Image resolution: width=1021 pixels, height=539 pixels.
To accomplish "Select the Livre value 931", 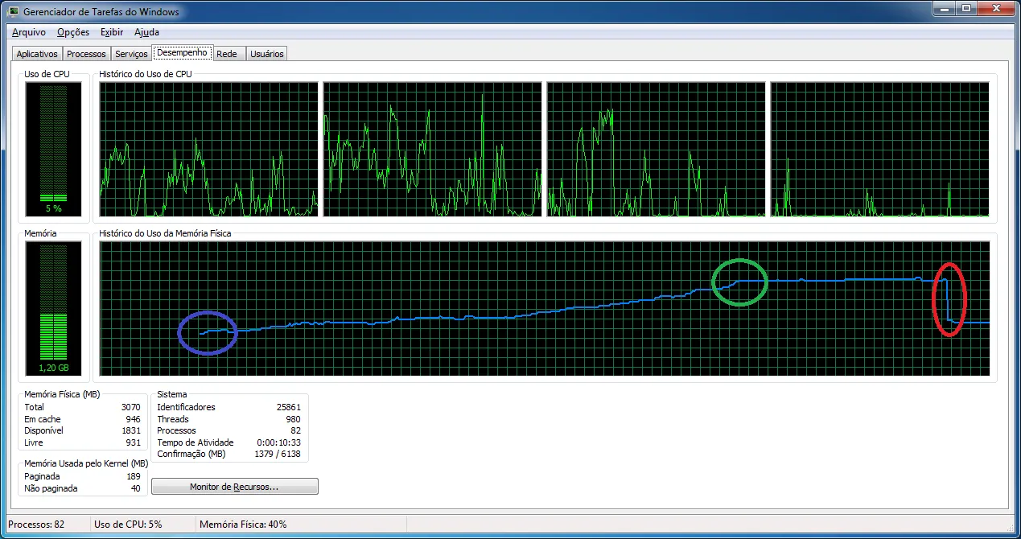I will coord(133,442).
